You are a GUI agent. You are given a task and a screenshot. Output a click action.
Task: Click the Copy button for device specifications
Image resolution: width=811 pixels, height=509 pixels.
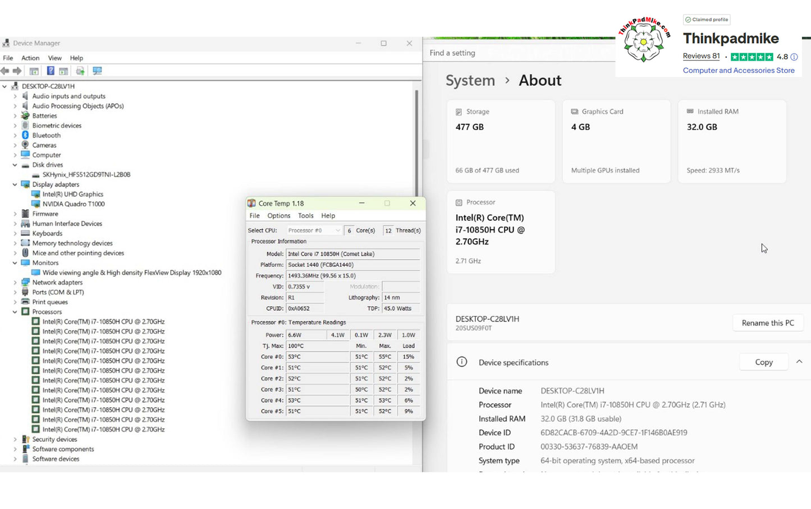pyautogui.click(x=763, y=362)
